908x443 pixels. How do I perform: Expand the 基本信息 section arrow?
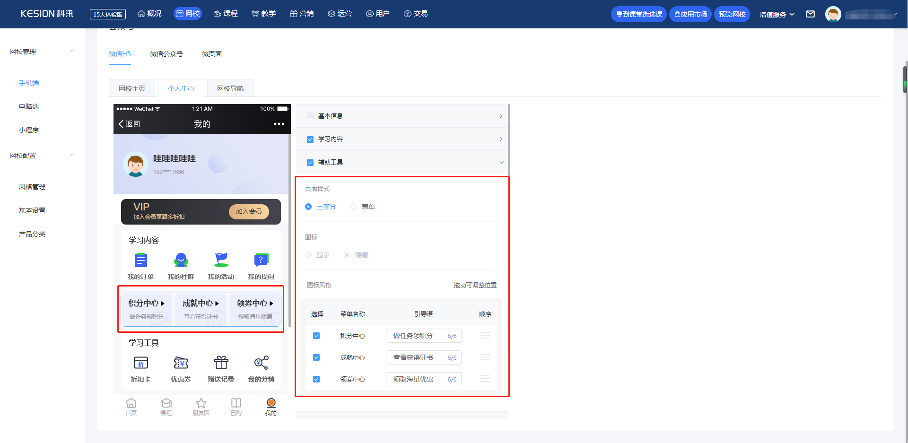(501, 116)
